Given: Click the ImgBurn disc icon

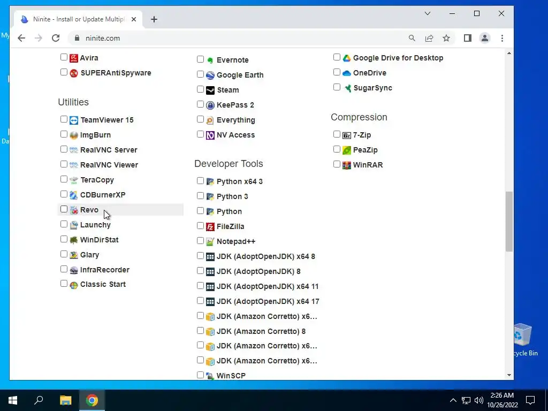Looking at the screenshot, I should pos(74,135).
